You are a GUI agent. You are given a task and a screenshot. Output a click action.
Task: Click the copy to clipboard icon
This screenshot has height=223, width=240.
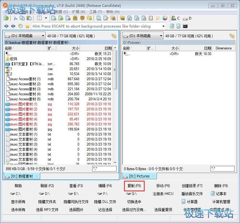pos(22,18)
